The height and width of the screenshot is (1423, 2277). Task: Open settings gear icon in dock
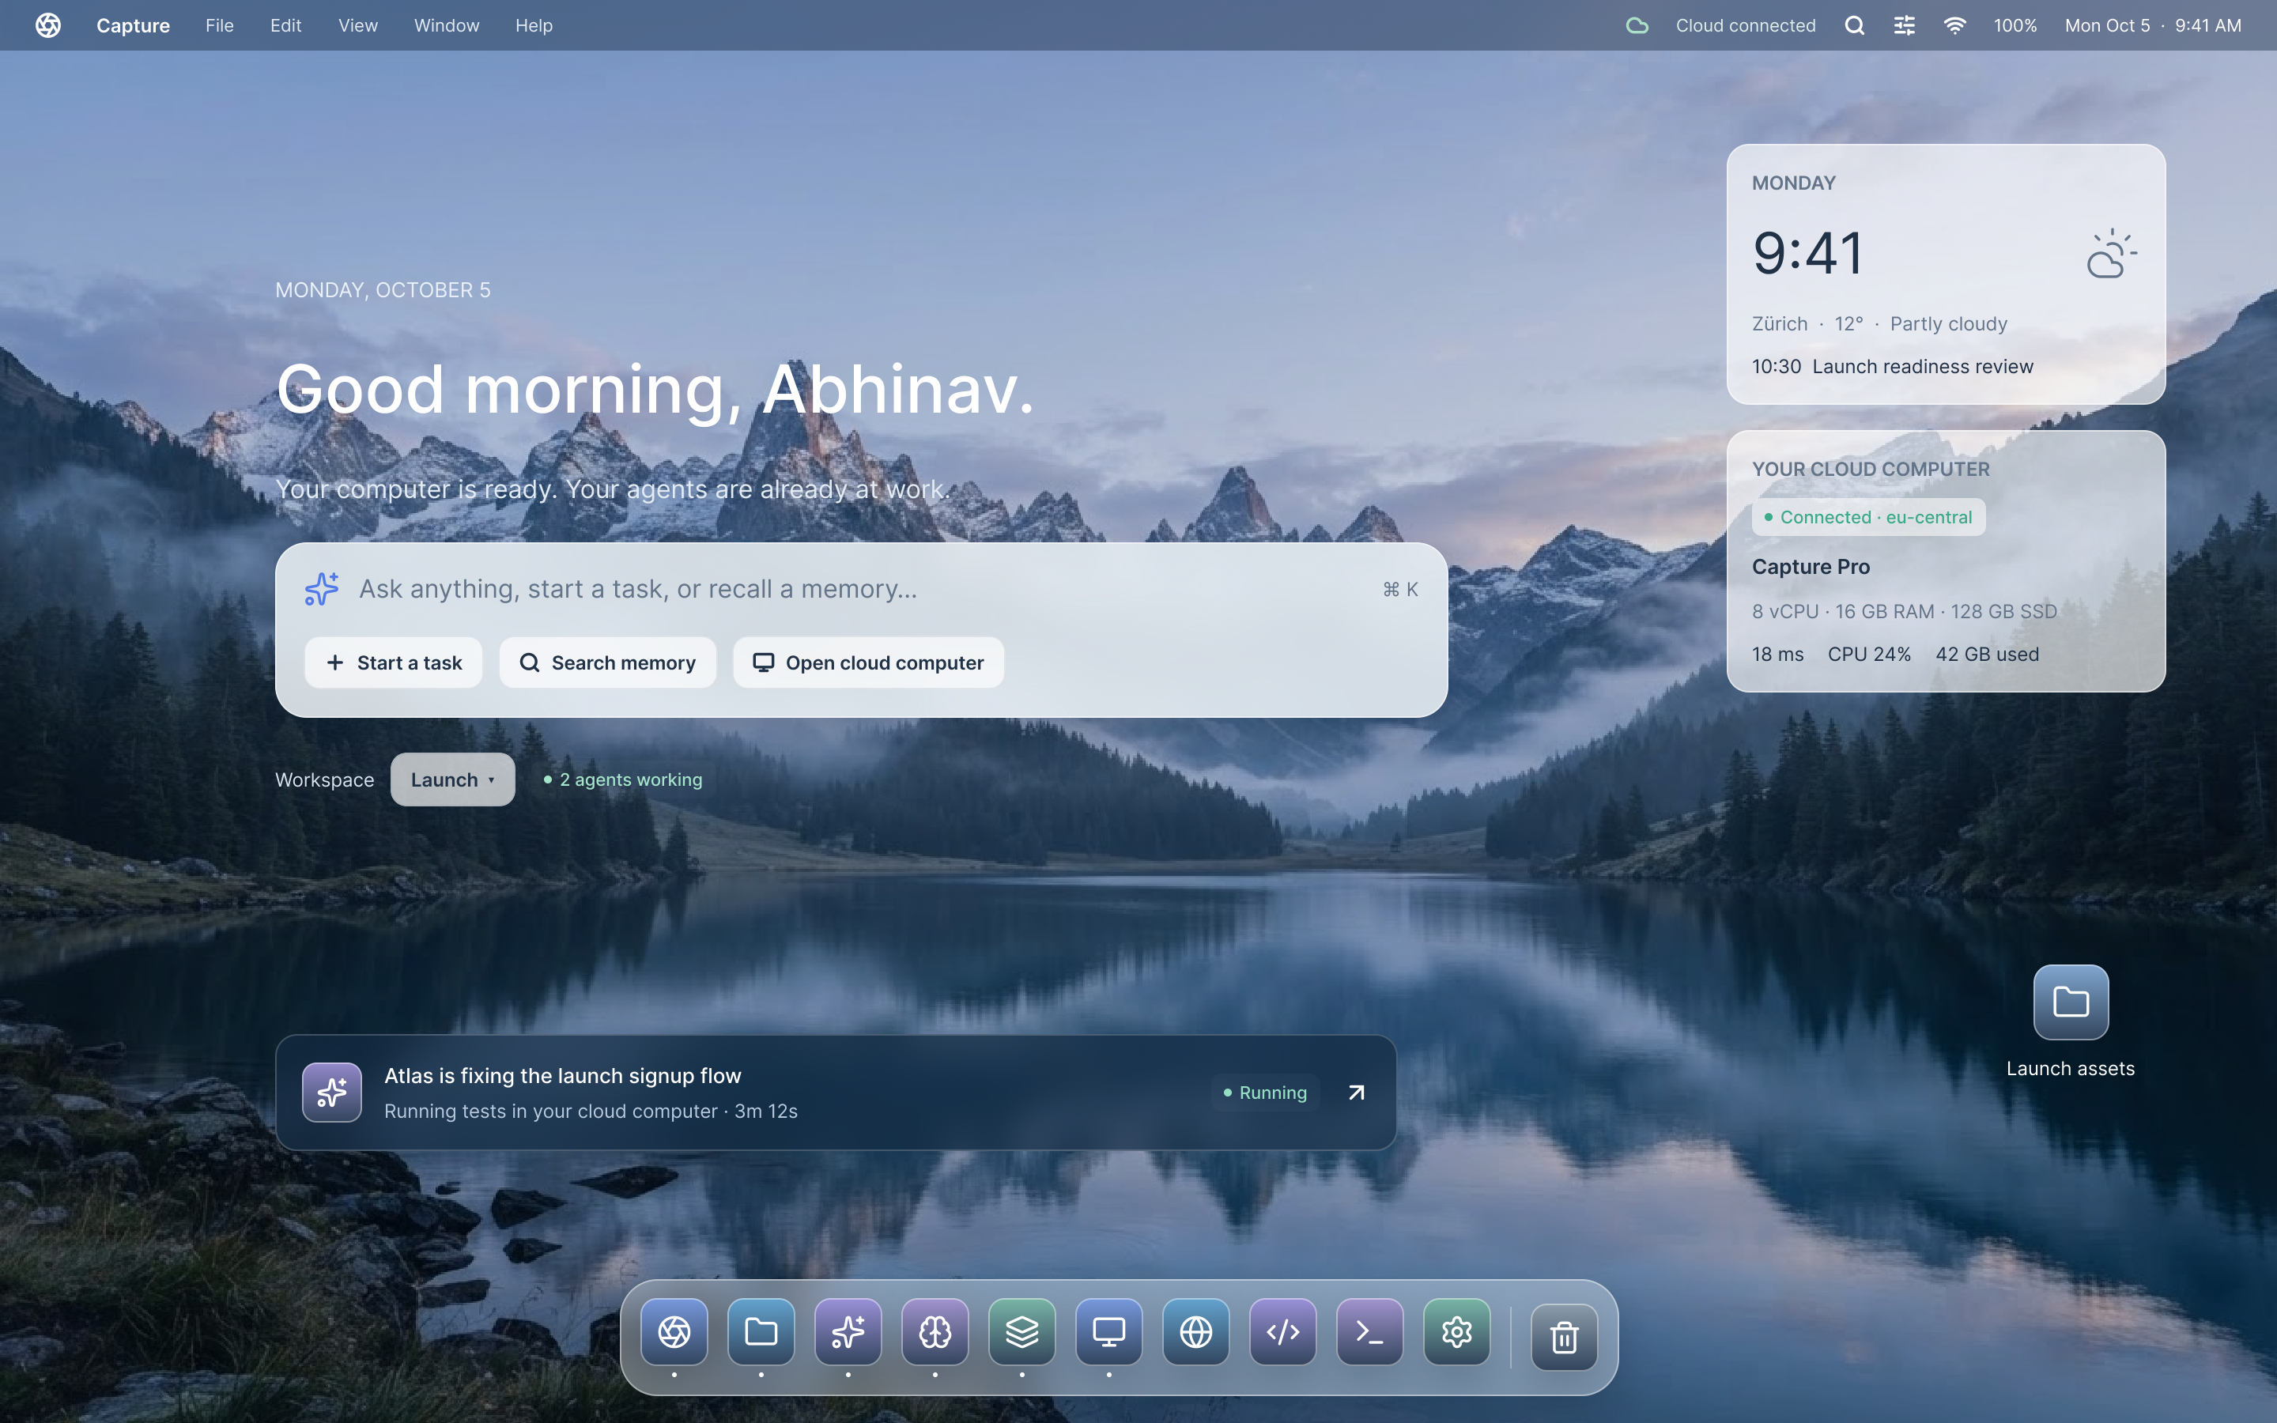pos(1456,1332)
